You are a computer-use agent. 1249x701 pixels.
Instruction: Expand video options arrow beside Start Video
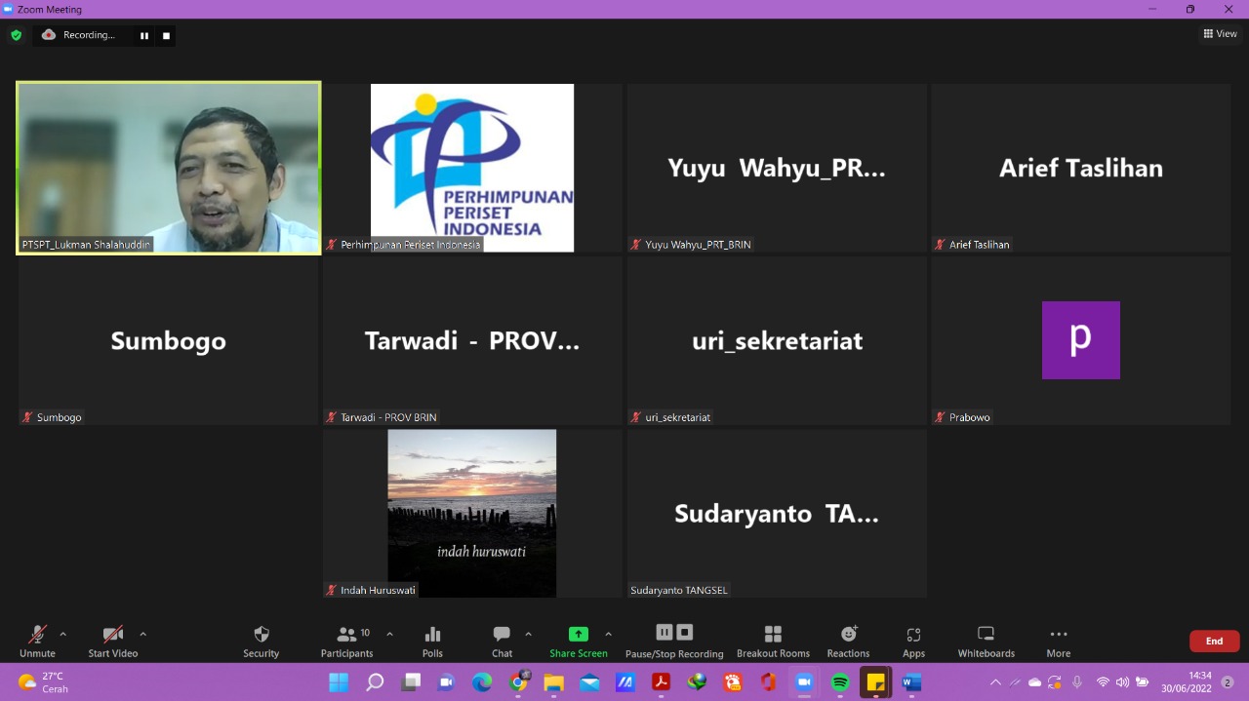coord(142,634)
